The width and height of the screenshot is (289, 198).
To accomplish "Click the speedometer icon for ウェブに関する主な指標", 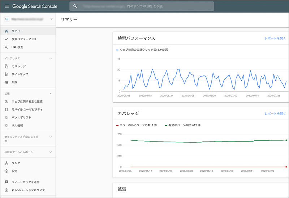I will click(x=7, y=102).
